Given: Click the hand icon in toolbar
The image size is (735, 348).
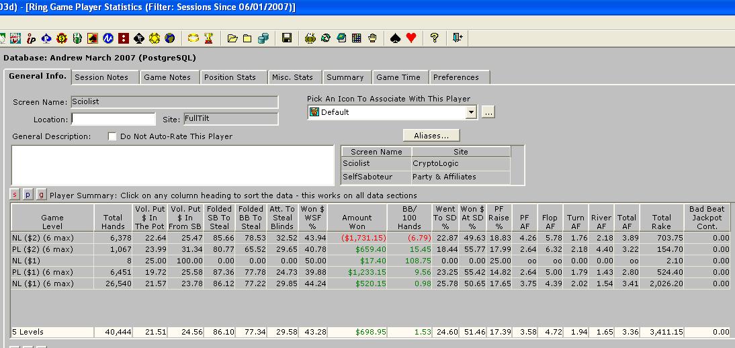Looking at the screenshot, I should click(372, 38).
